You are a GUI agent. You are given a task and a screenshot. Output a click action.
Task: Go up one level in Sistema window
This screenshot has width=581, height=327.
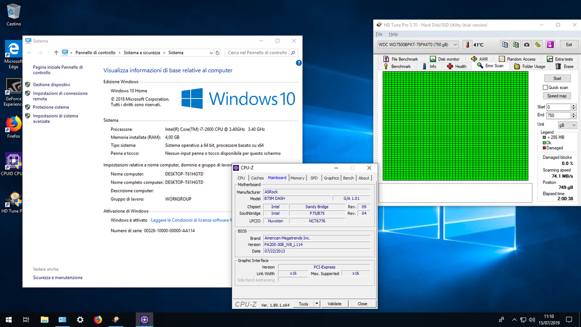point(56,53)
